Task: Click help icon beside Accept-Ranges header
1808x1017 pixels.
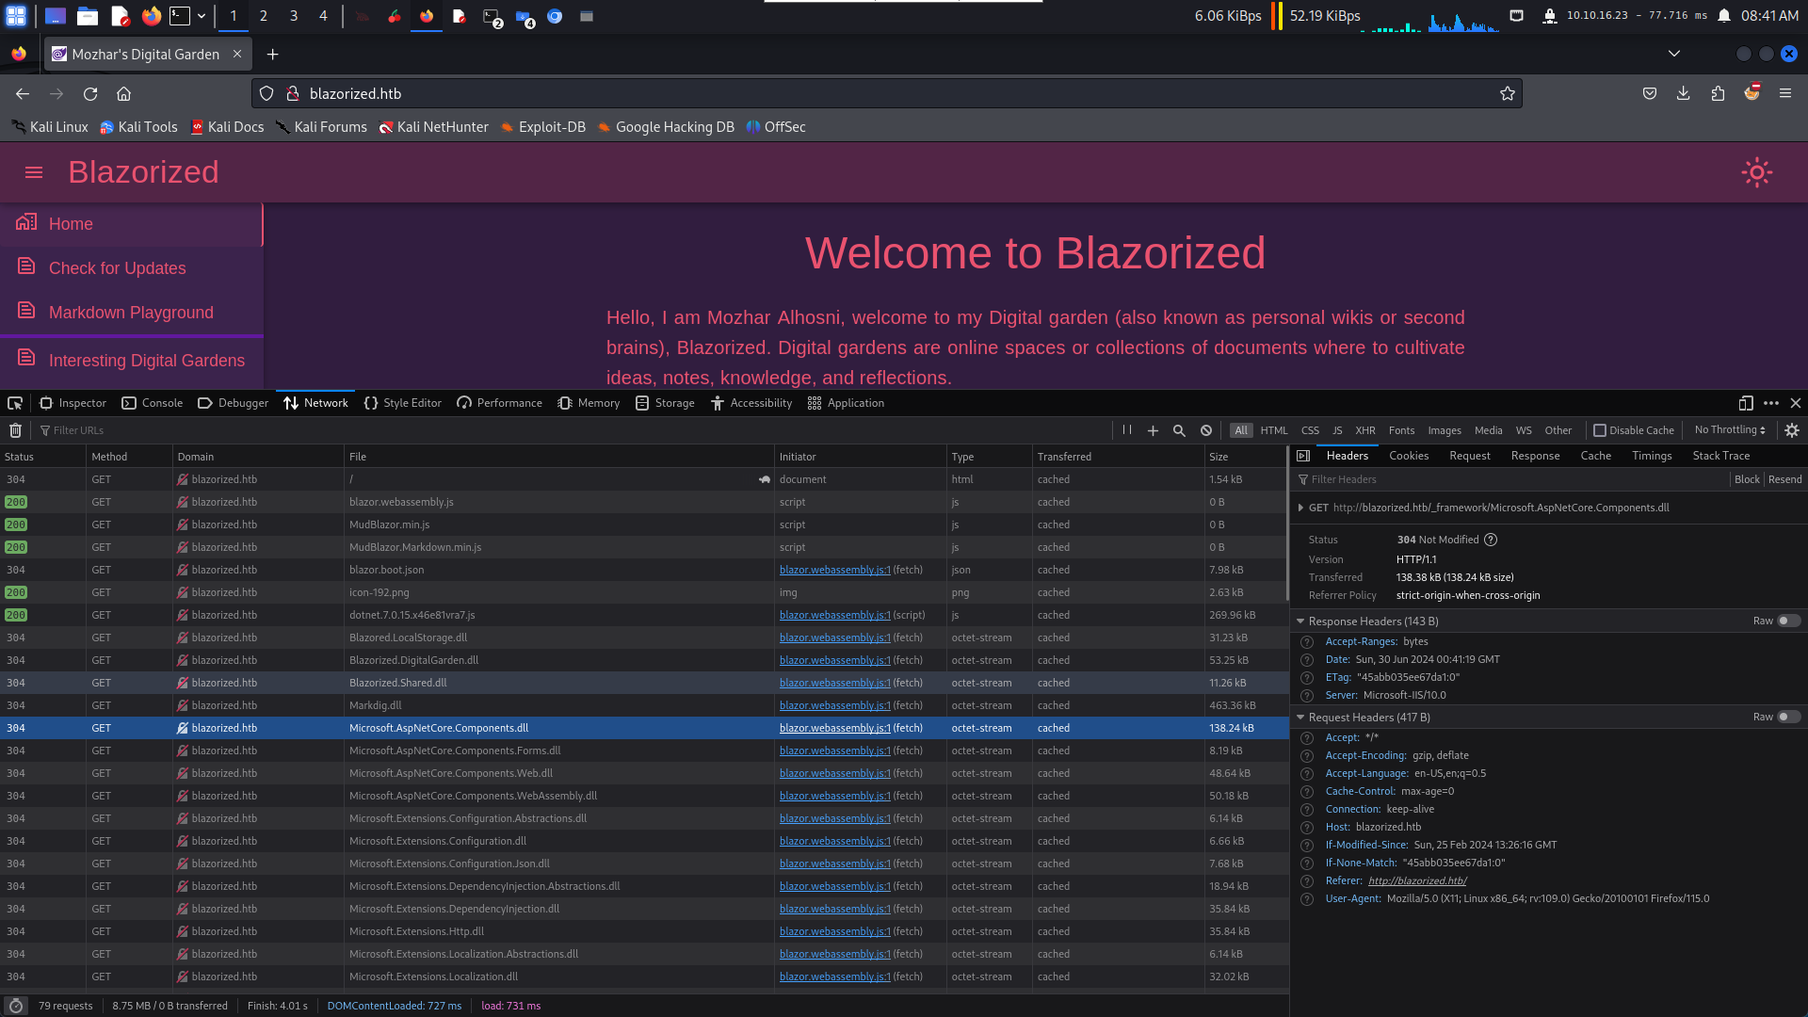Action: point(1307,642)
